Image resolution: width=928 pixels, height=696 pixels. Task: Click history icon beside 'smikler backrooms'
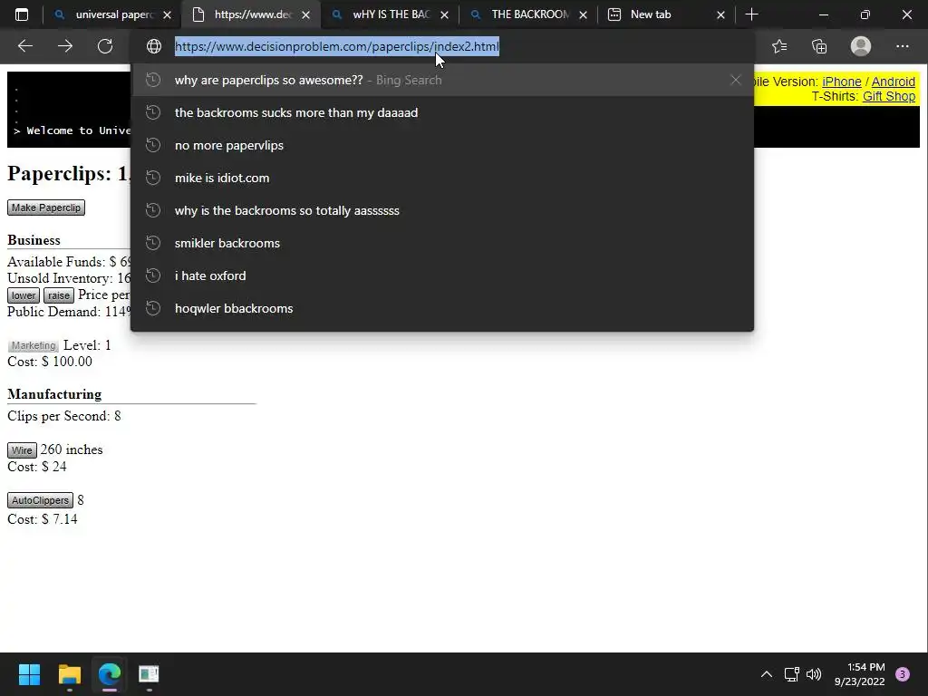point(153,243)
